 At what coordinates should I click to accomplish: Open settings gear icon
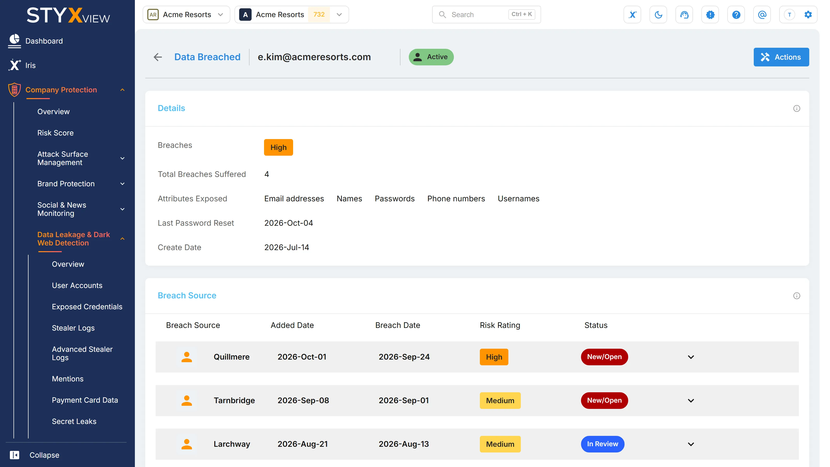tap(808, 15)
